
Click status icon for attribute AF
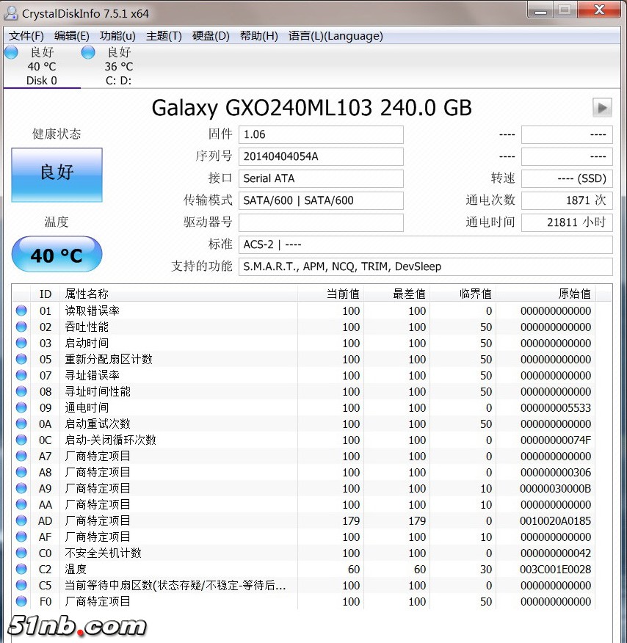click(21, 537)
